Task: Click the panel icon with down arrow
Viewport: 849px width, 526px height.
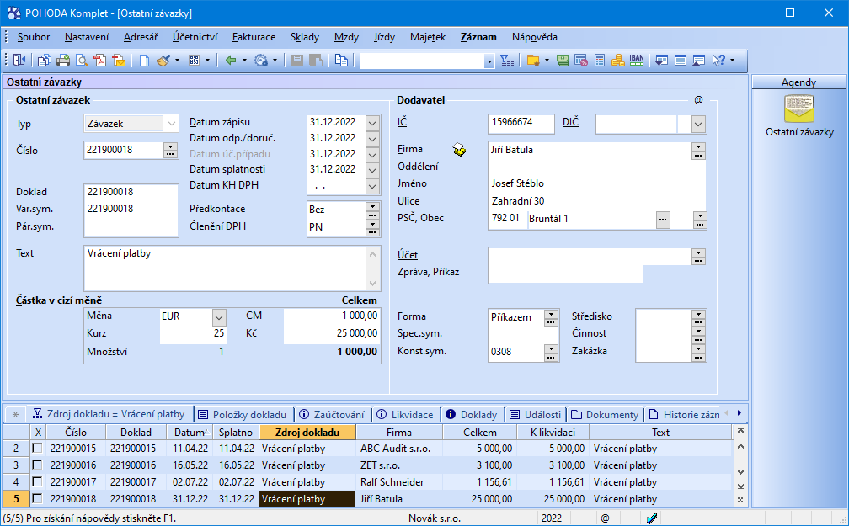Action: (661, 61)
